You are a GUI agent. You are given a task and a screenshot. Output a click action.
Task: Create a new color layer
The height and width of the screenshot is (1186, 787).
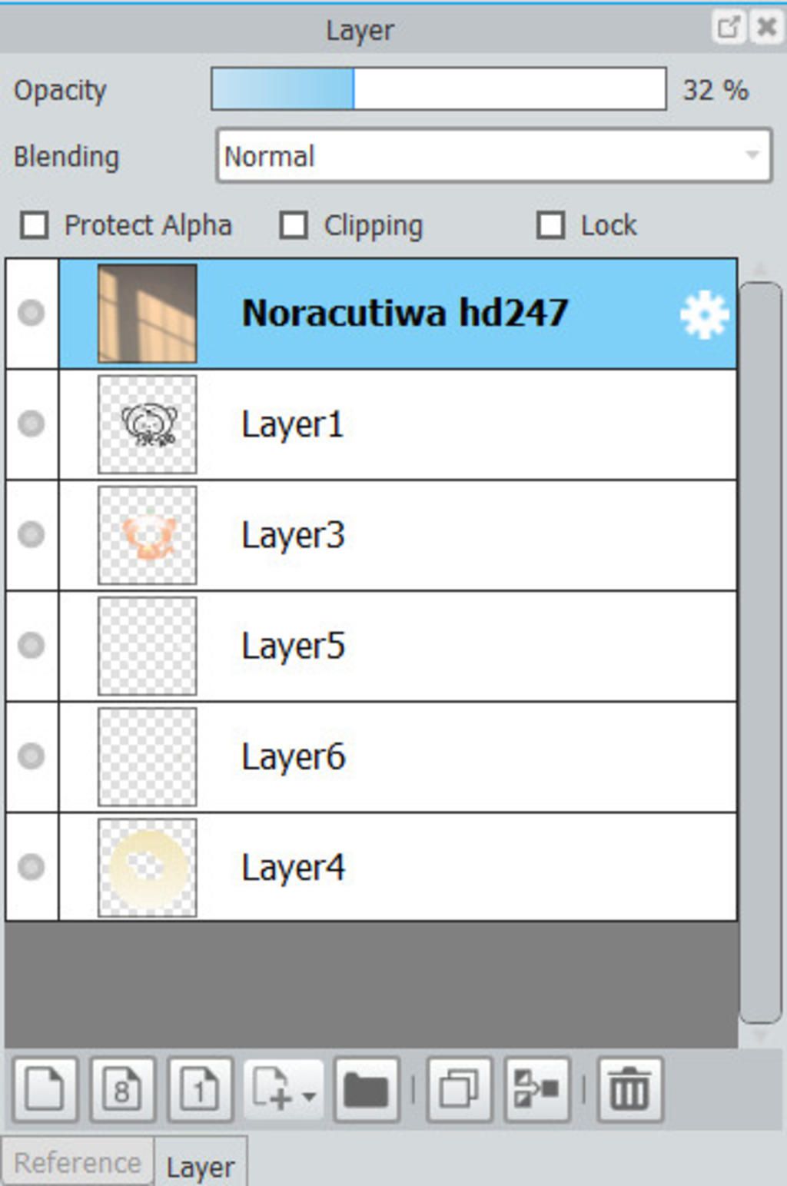click(45, 1089)
